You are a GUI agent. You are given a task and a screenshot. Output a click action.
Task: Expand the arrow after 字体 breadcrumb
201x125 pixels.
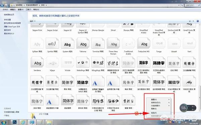point(46,5)
